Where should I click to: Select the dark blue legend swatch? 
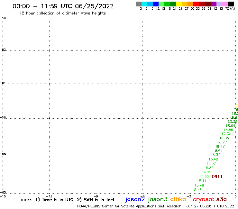pyautogui.click(x=156, y=4)
